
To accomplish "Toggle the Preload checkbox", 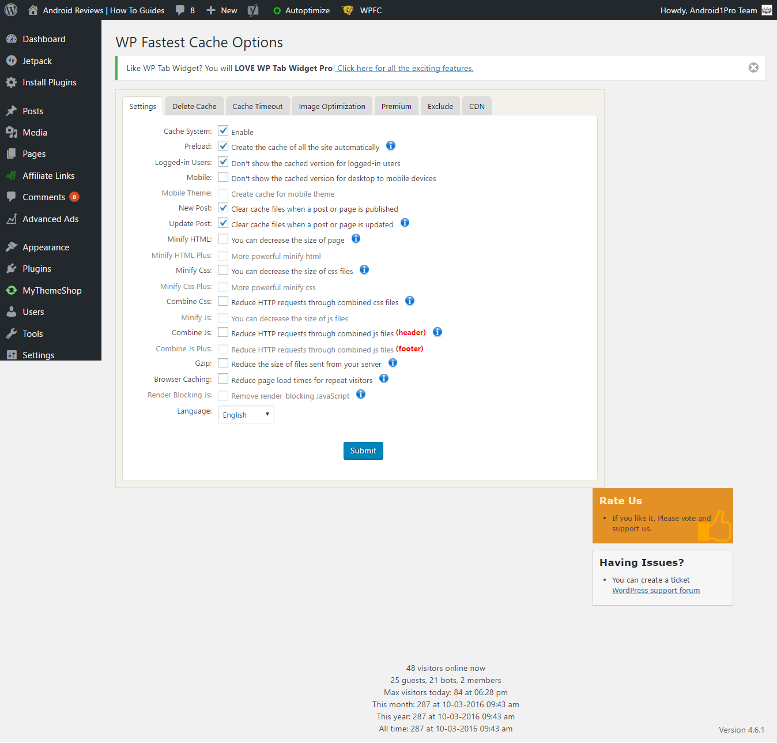I will [x=223, y=146].
